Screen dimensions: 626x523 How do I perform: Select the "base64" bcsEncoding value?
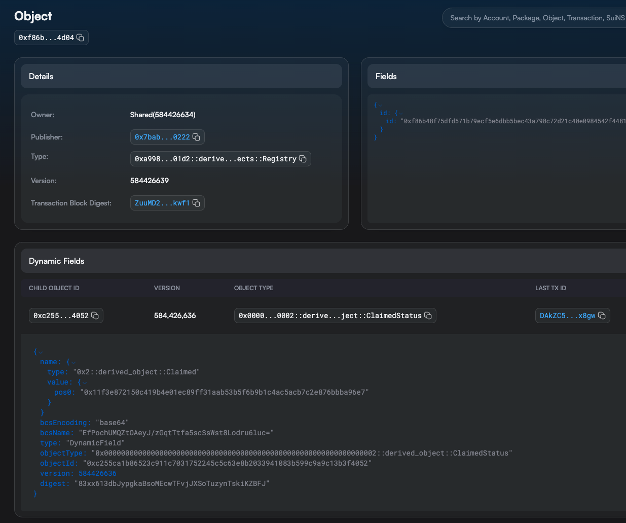(x=112, y=423)
